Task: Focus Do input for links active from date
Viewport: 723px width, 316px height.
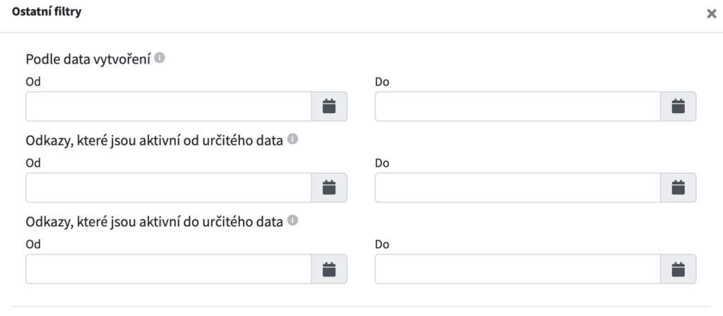Action: 518,187
